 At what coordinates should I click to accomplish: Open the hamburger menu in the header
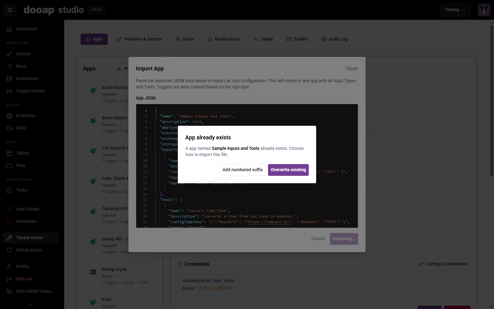10,10
